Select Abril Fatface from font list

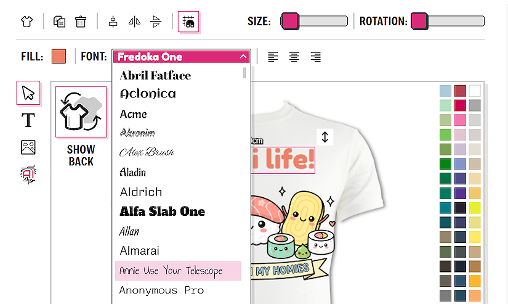pyautogui.click(x=155, y=76)
